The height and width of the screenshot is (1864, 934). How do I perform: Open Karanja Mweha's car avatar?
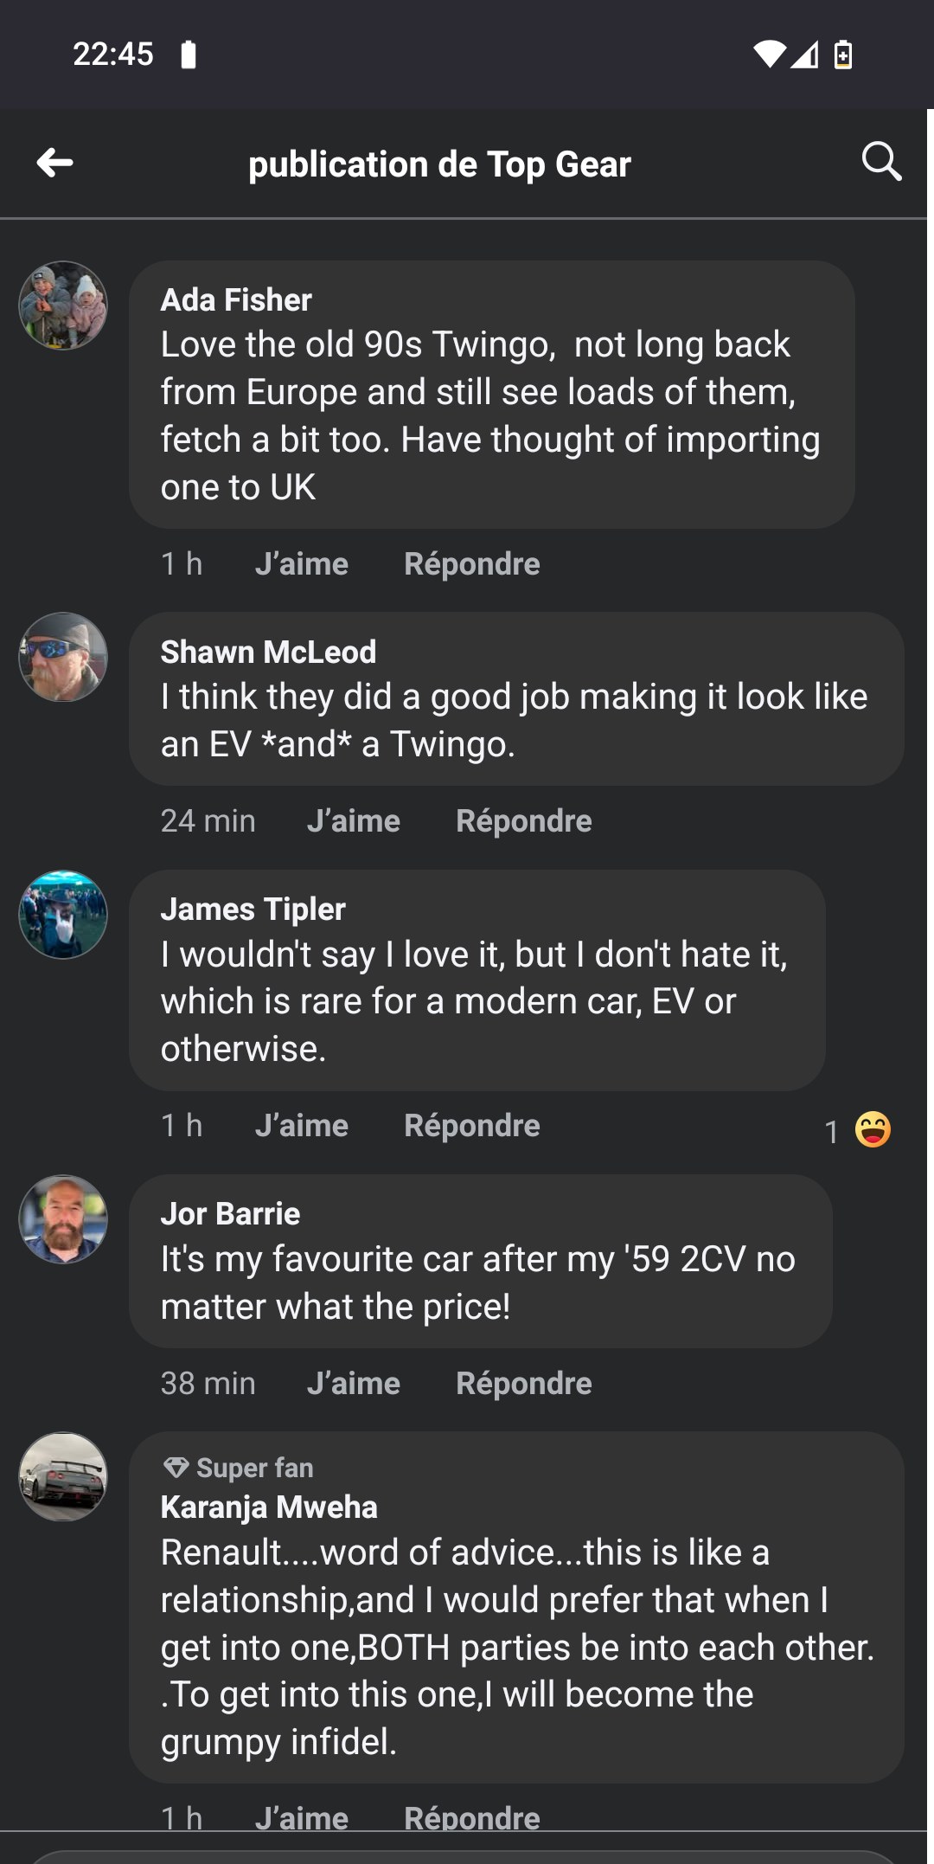coord(63,1476)
